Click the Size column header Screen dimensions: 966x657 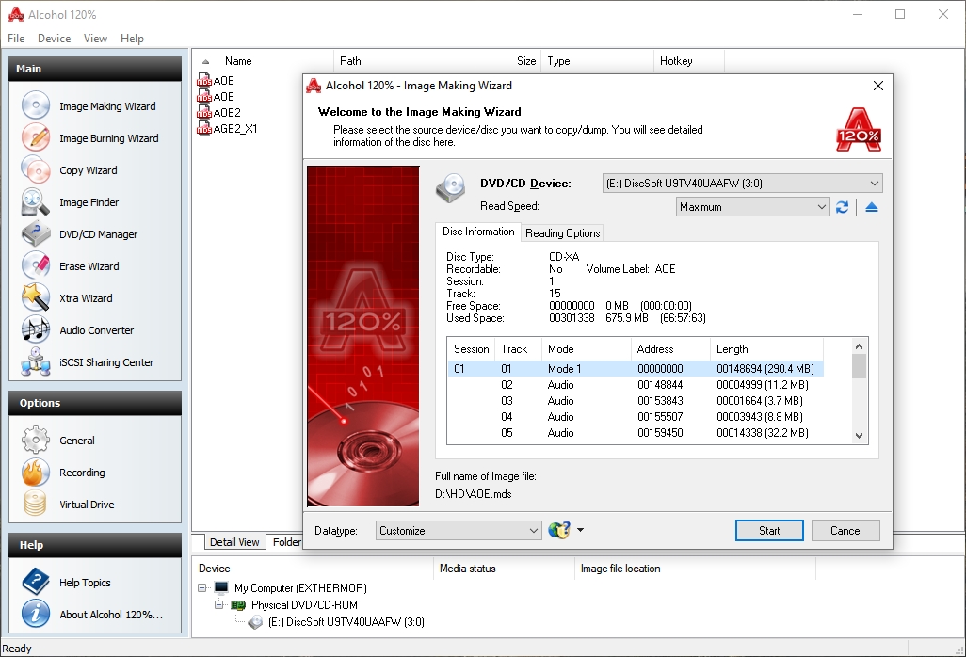click(508, 61)
